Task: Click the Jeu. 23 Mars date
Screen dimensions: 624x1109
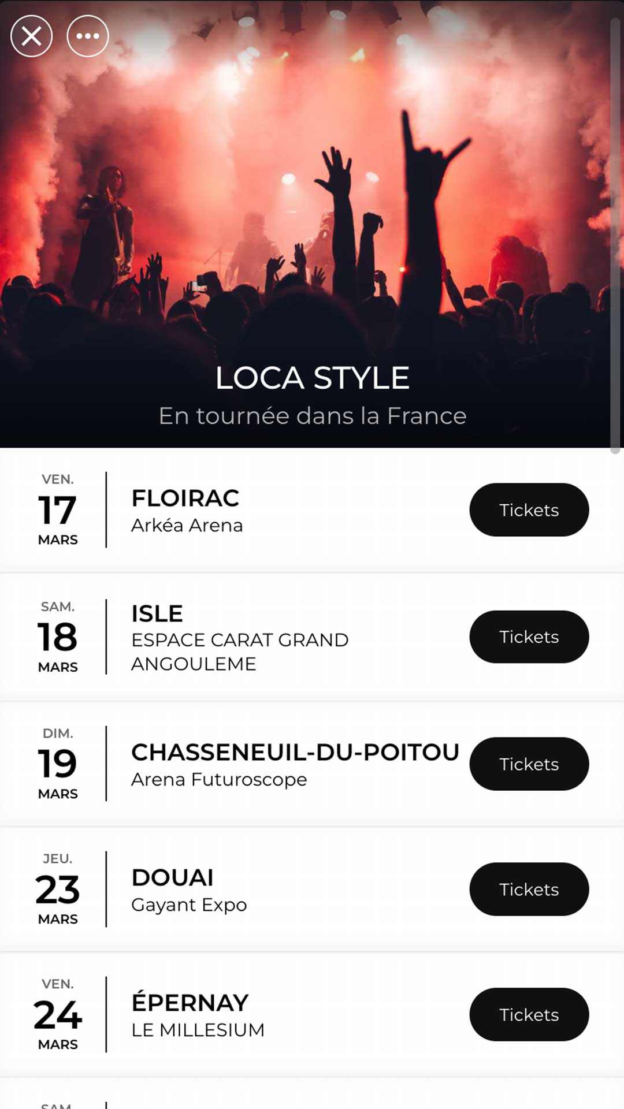Action: [x=58, y=889]
